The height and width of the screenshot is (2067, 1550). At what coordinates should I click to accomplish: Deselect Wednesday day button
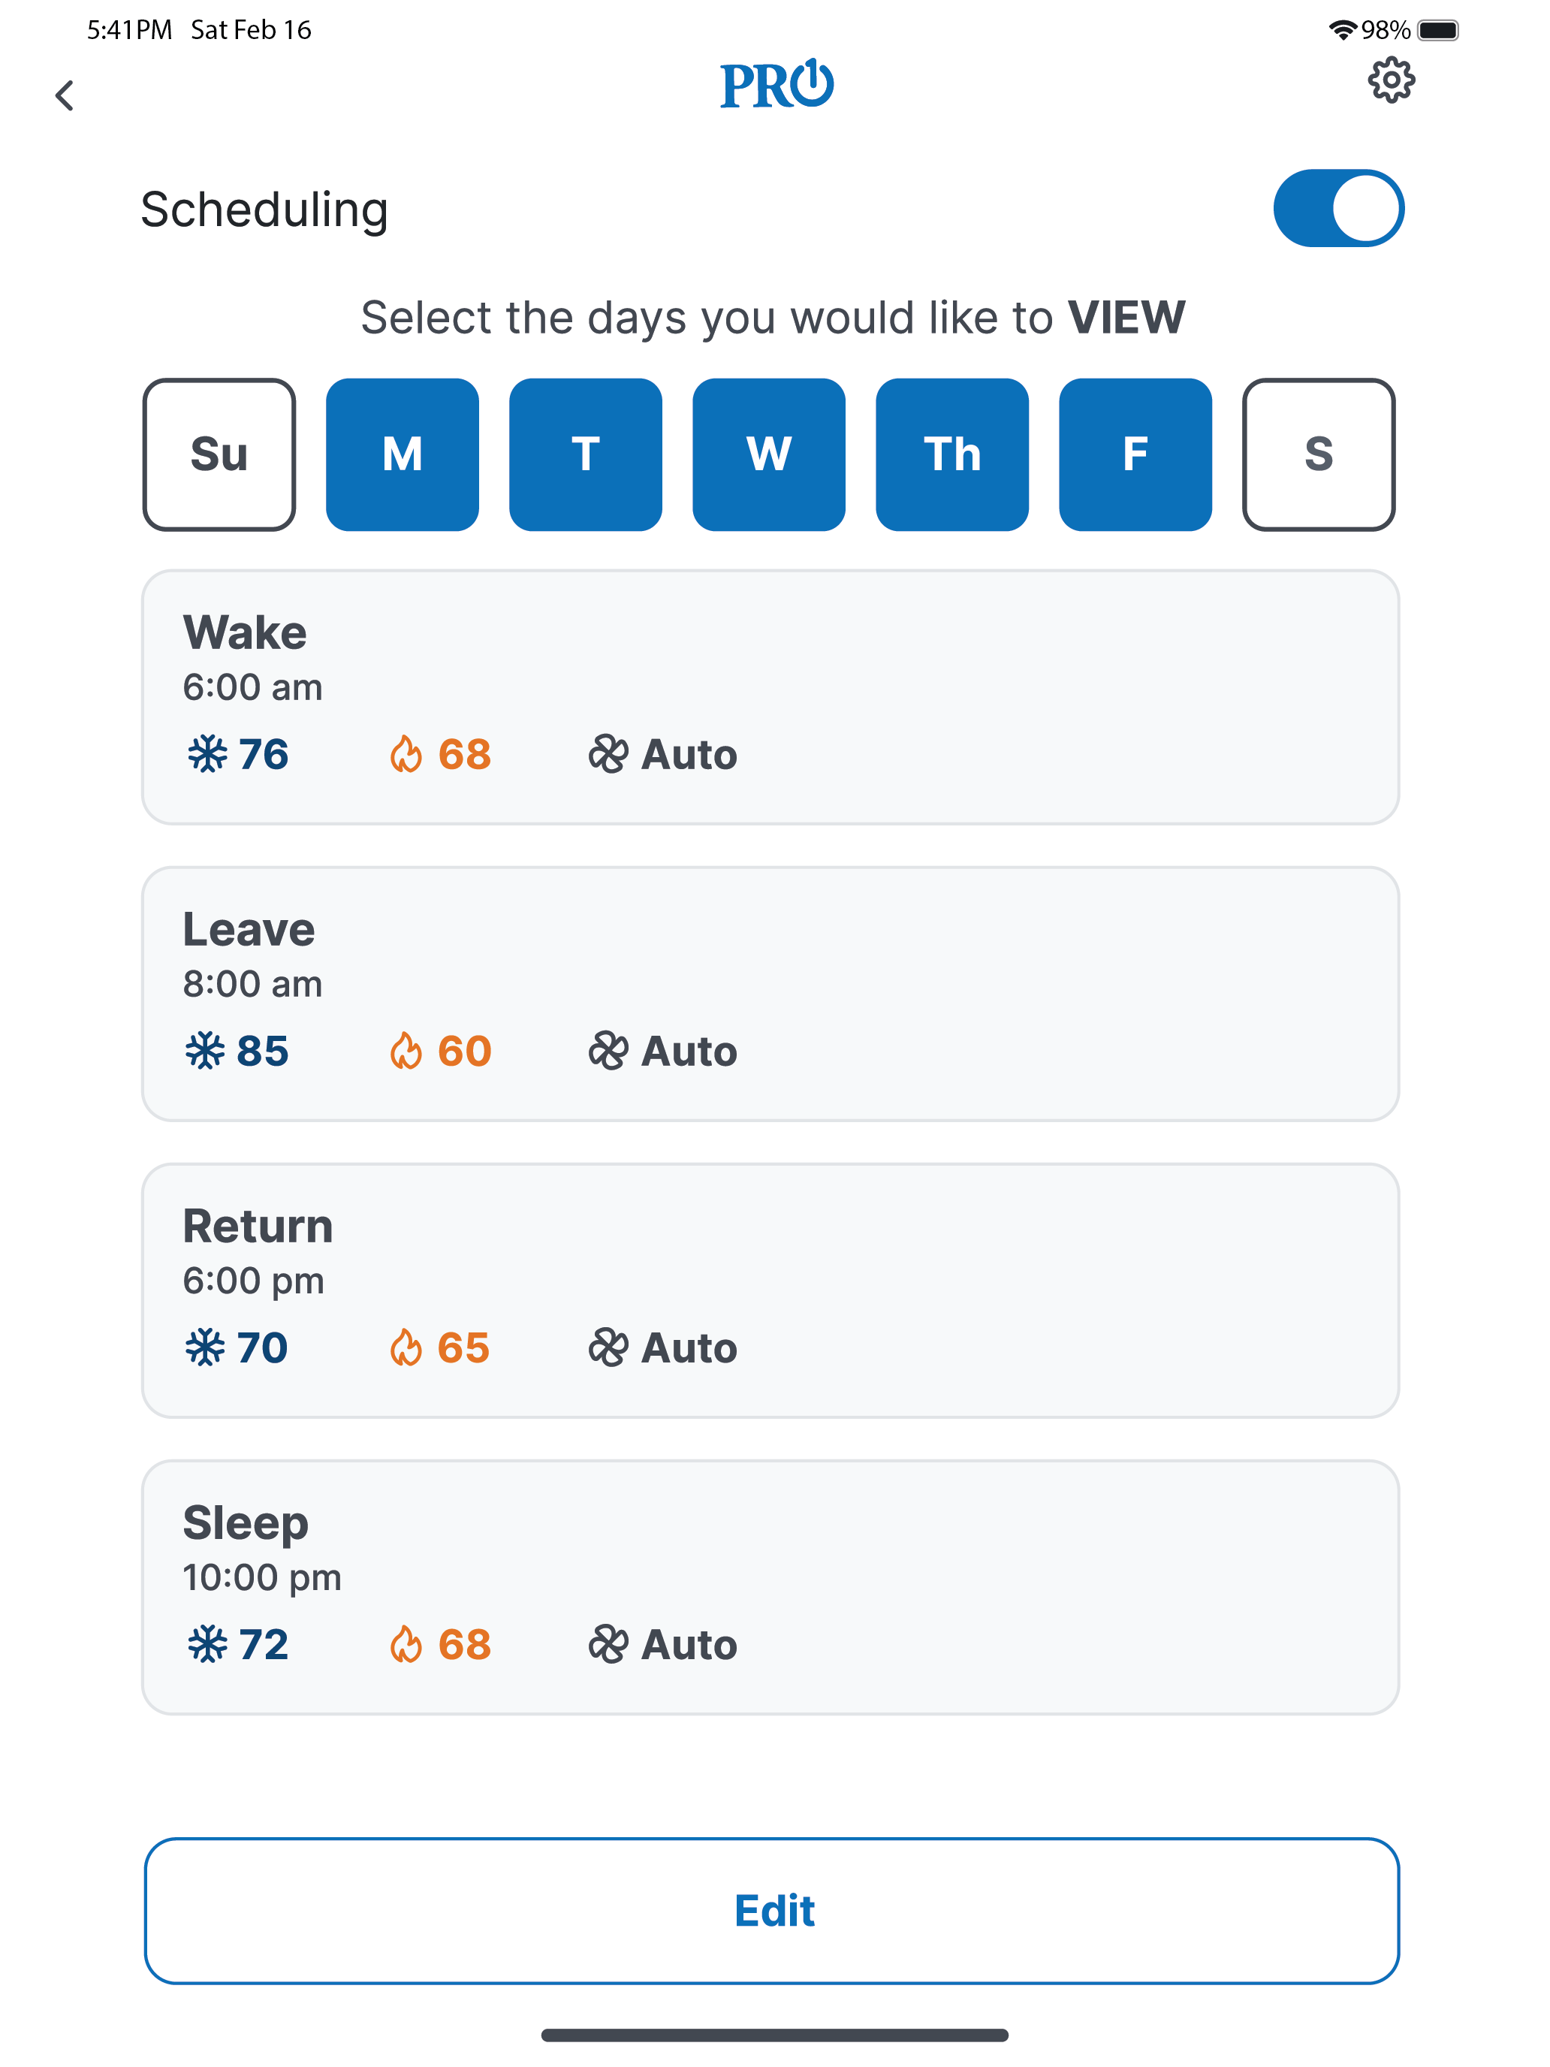pyautogui.click(x=768, y=454)
